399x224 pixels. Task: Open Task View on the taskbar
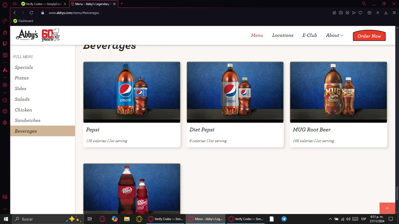(x=90, y=219)
